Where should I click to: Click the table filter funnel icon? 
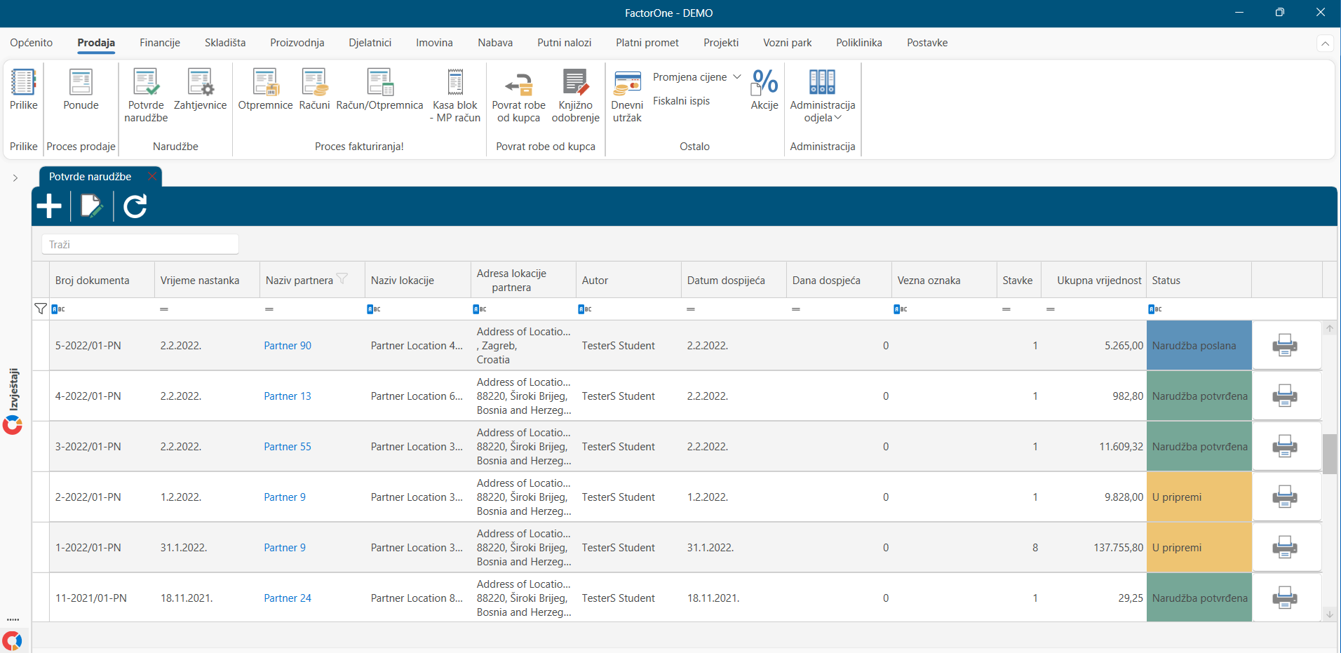click(x=41, y=309)
